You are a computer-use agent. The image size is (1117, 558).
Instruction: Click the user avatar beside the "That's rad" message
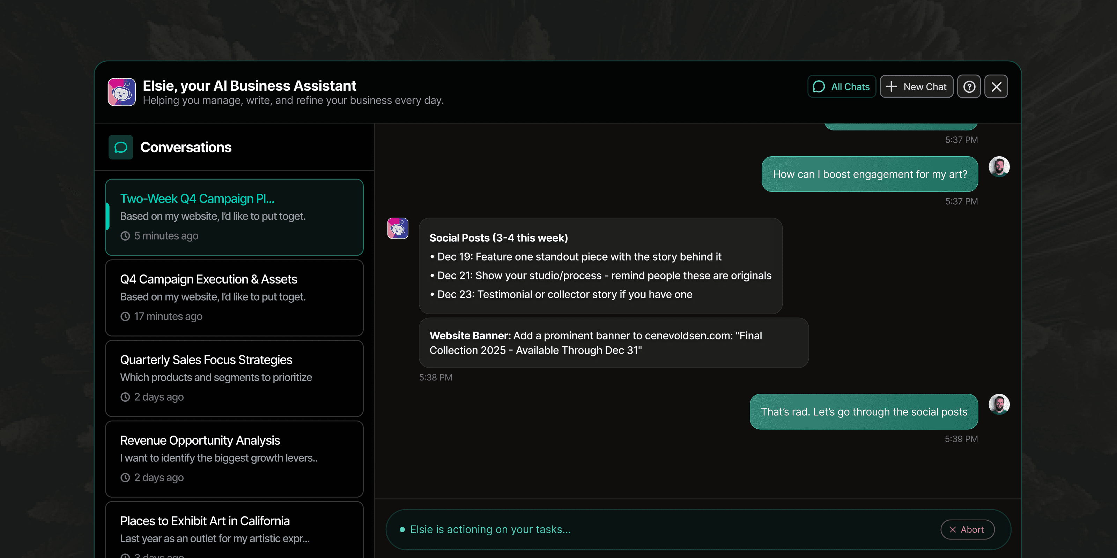[999, 404]
